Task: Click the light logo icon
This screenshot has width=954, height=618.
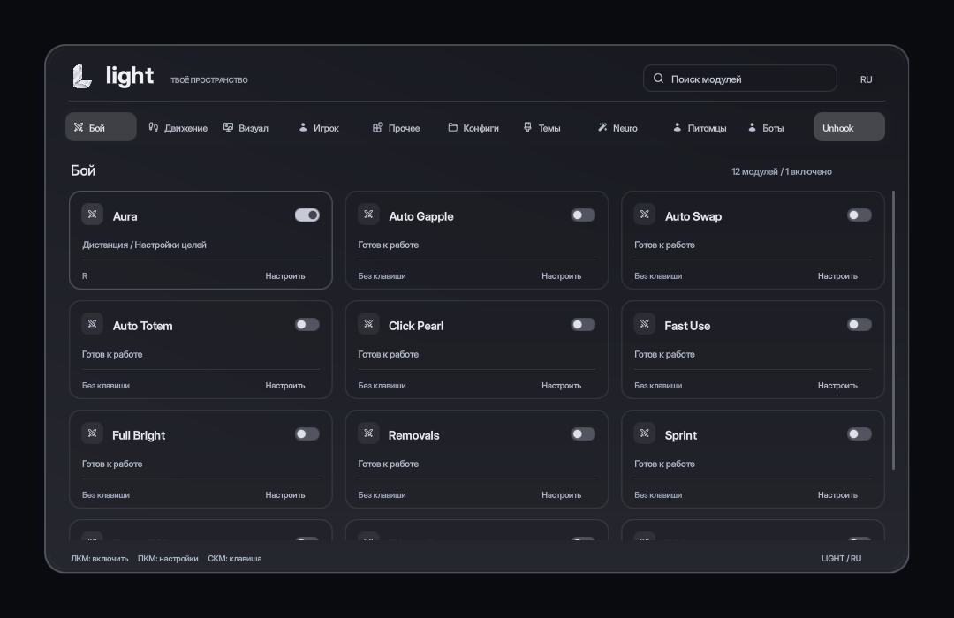Action: pos(82,76)
